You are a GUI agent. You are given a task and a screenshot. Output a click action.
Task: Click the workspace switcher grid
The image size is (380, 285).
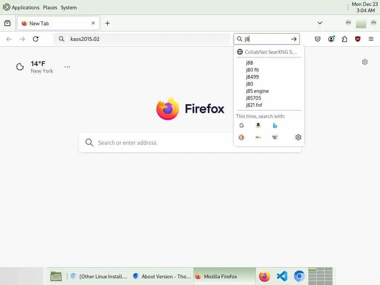[x=320, y=276]
